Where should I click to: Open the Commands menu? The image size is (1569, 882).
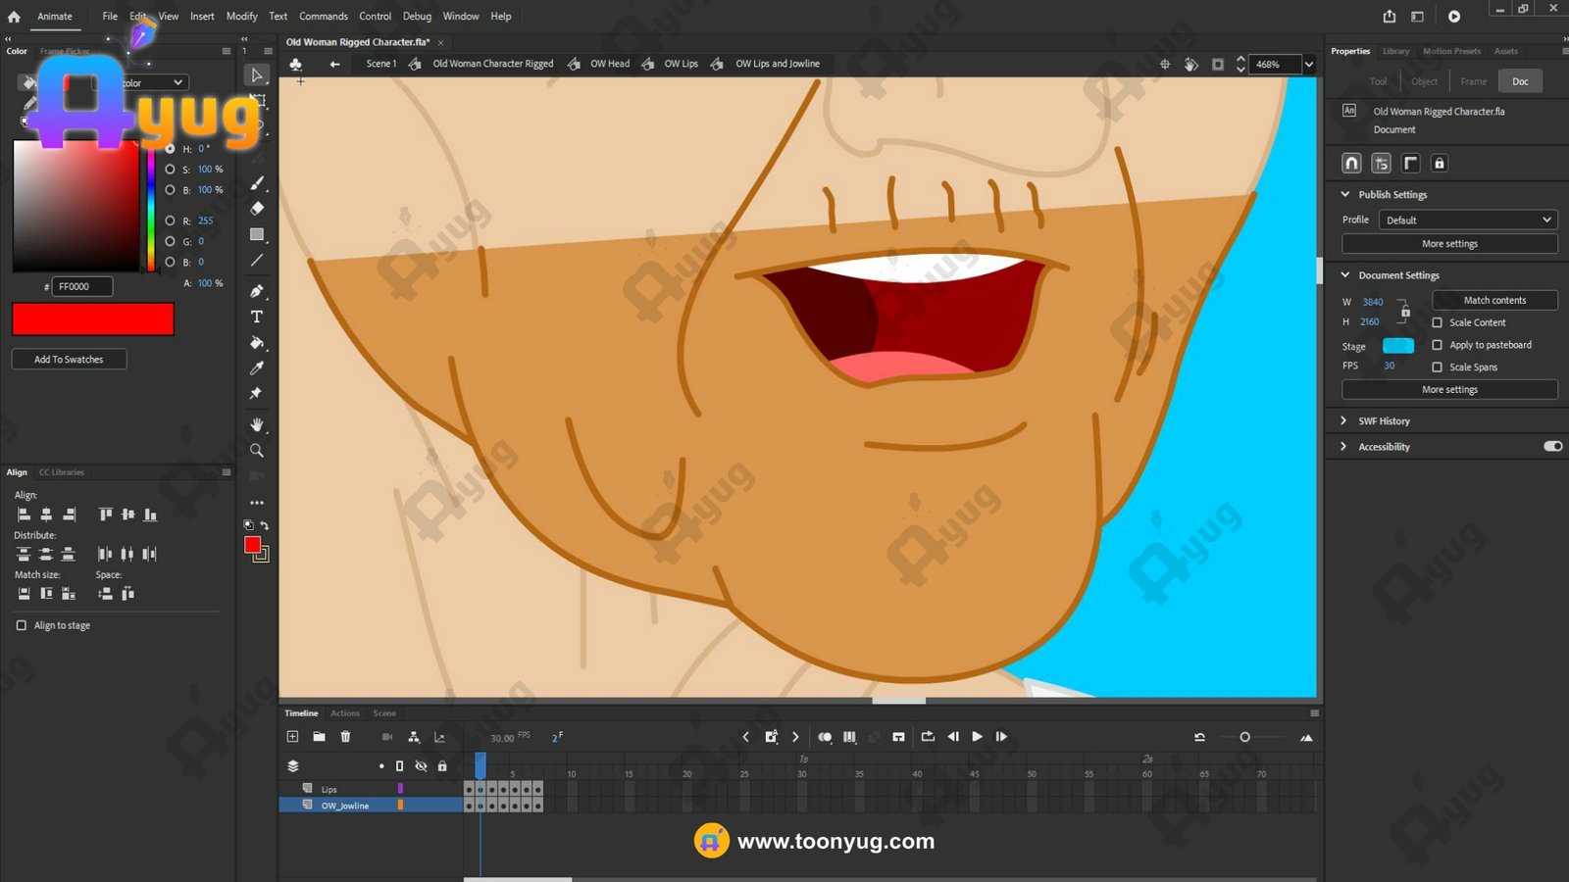pyautogui.click(x=324, y=17)
